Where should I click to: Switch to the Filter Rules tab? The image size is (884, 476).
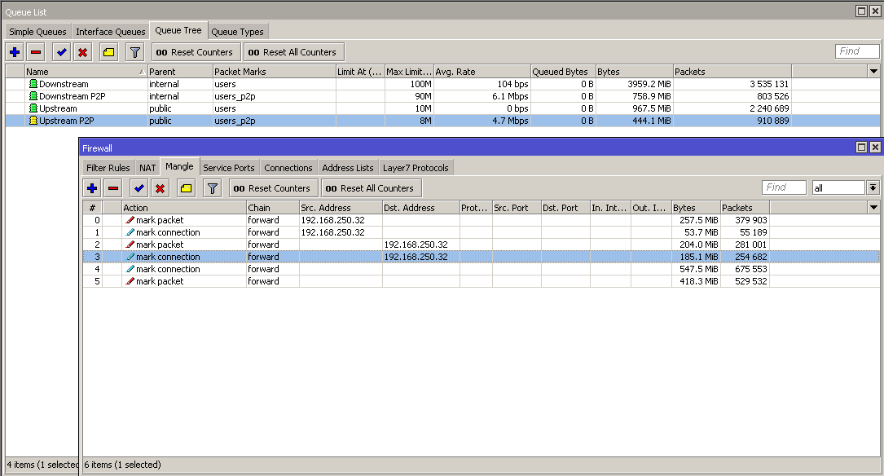pyautogui.click(x=108, y=168)
